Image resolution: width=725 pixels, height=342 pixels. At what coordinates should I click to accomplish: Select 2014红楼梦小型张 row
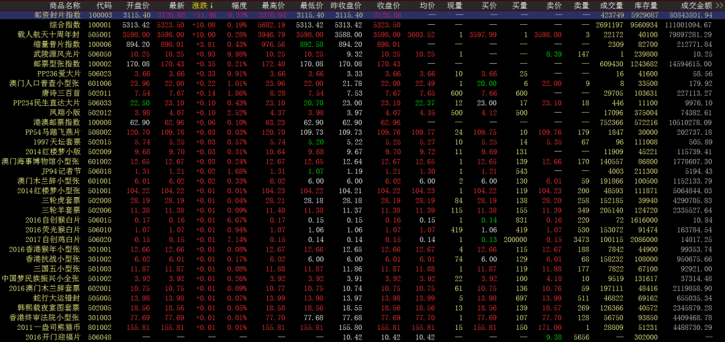click(362, 190)
